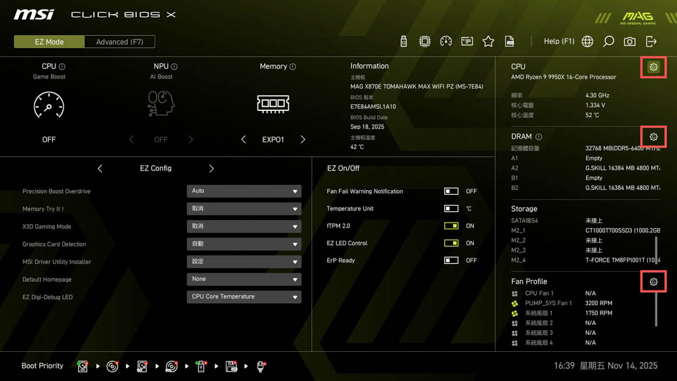Viewport: 677px width, 381px height.
Task: Click the CPU Game Boost dial
Action: pos(49,106)
